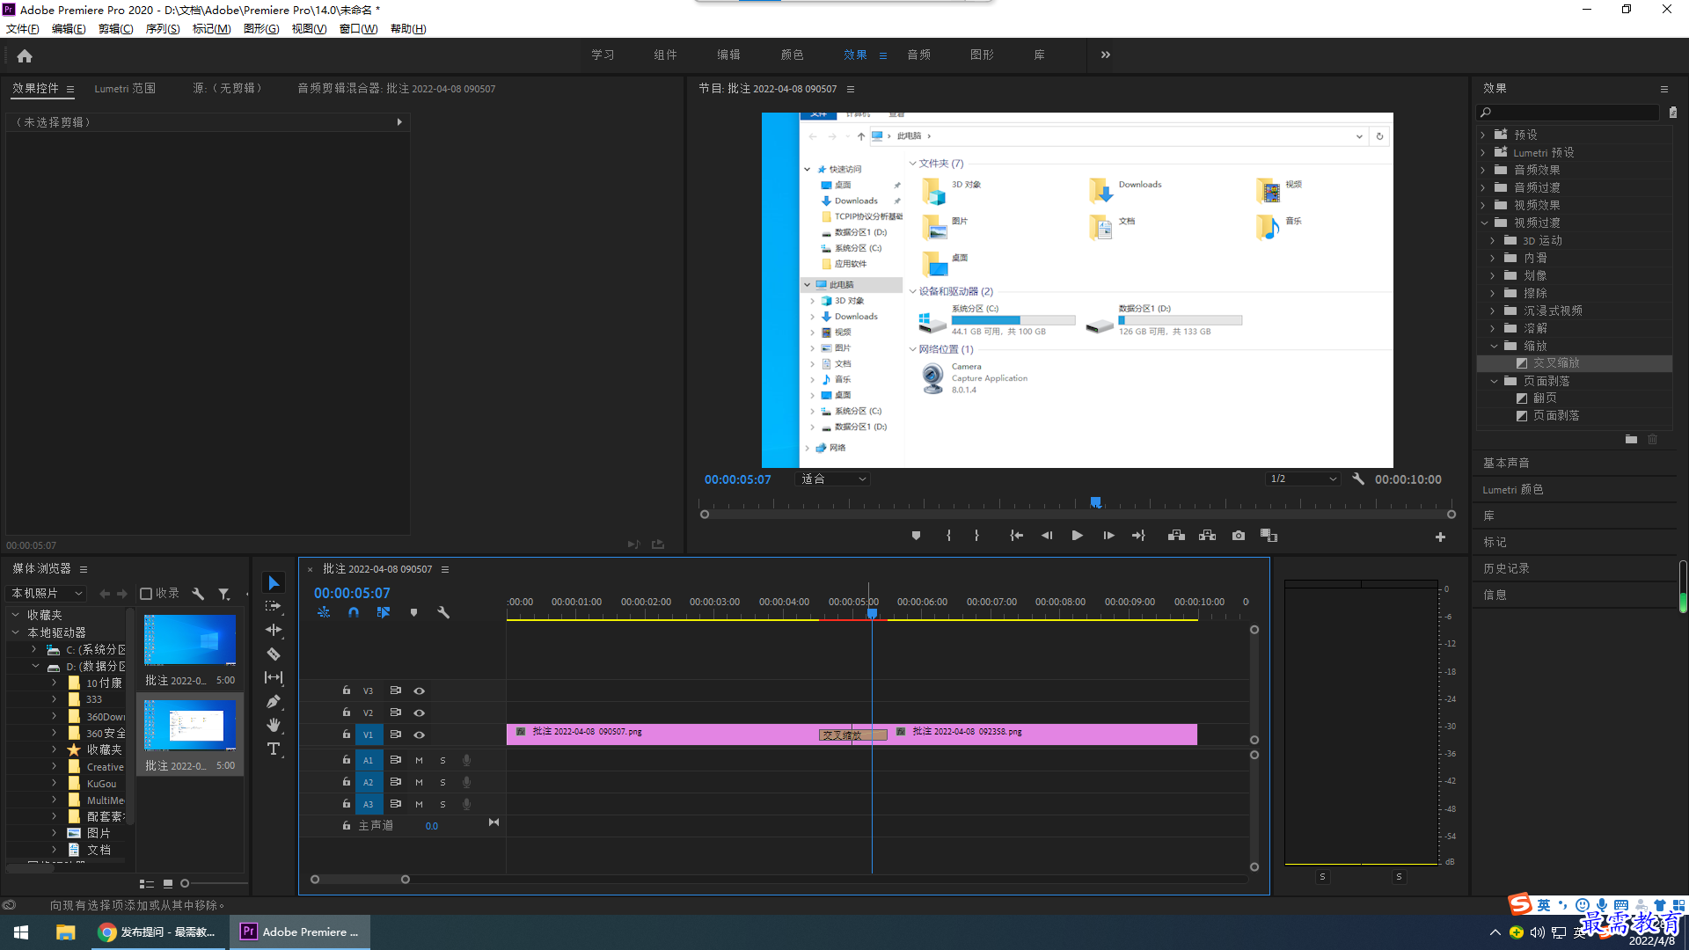The width and height of the screenshot is (1689, 950).
Task: Click the Extract button
Action: pyautogui.click(x=1207, y=536)
